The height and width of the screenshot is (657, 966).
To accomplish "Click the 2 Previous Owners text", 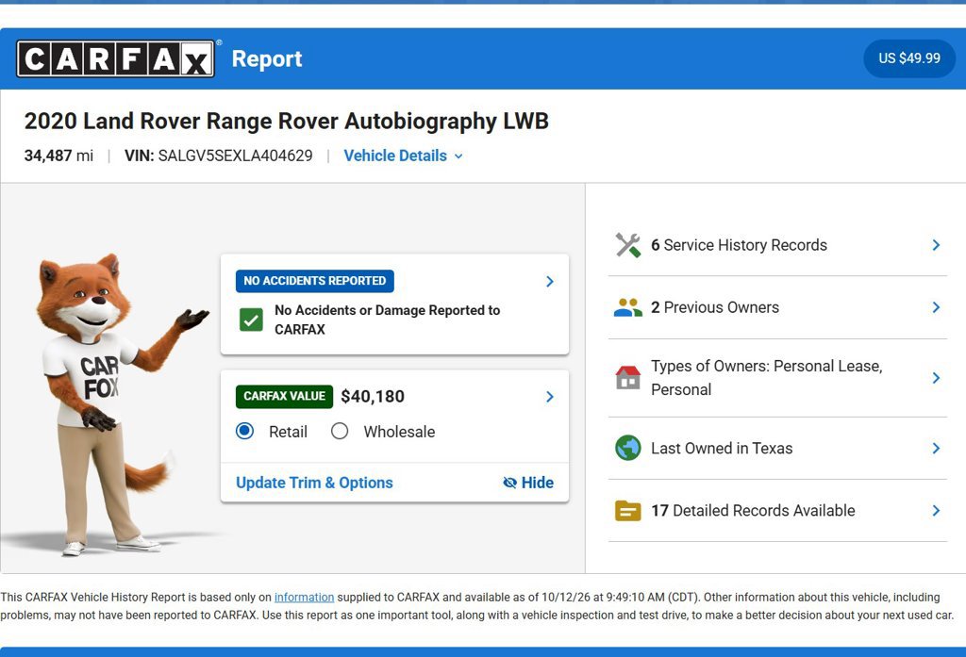I will (x=715, y=307).
